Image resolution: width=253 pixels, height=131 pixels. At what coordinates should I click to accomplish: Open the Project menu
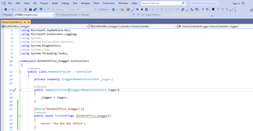(44, 3)
